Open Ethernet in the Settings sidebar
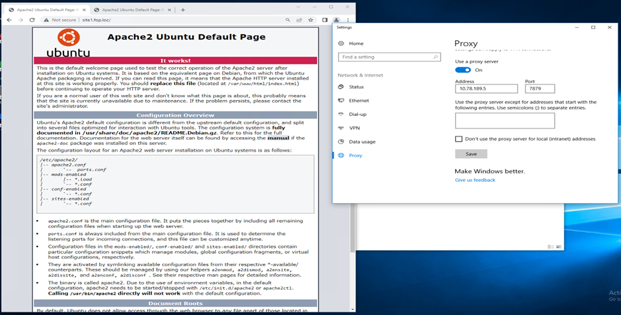The height and width of the screenshot is (315, 621). pyautogui.click(x=359, y=101)
